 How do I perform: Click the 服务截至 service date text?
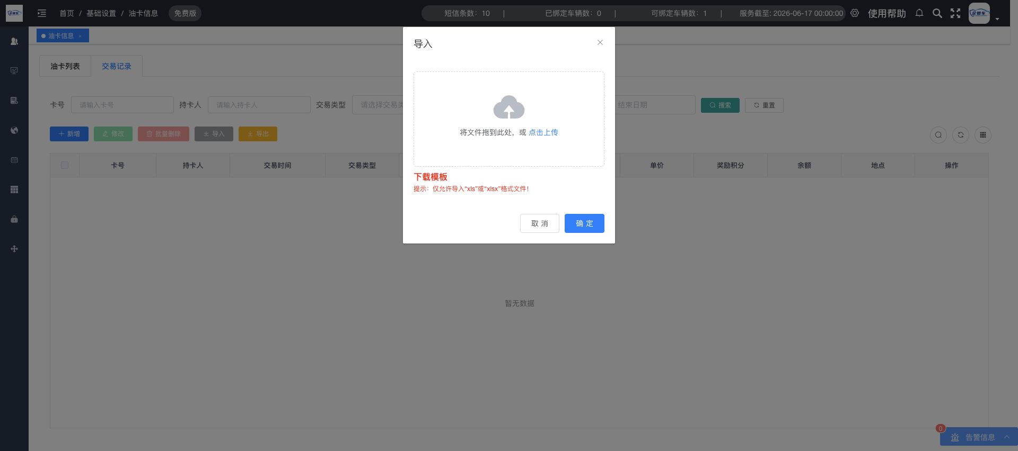click(791, 13)
